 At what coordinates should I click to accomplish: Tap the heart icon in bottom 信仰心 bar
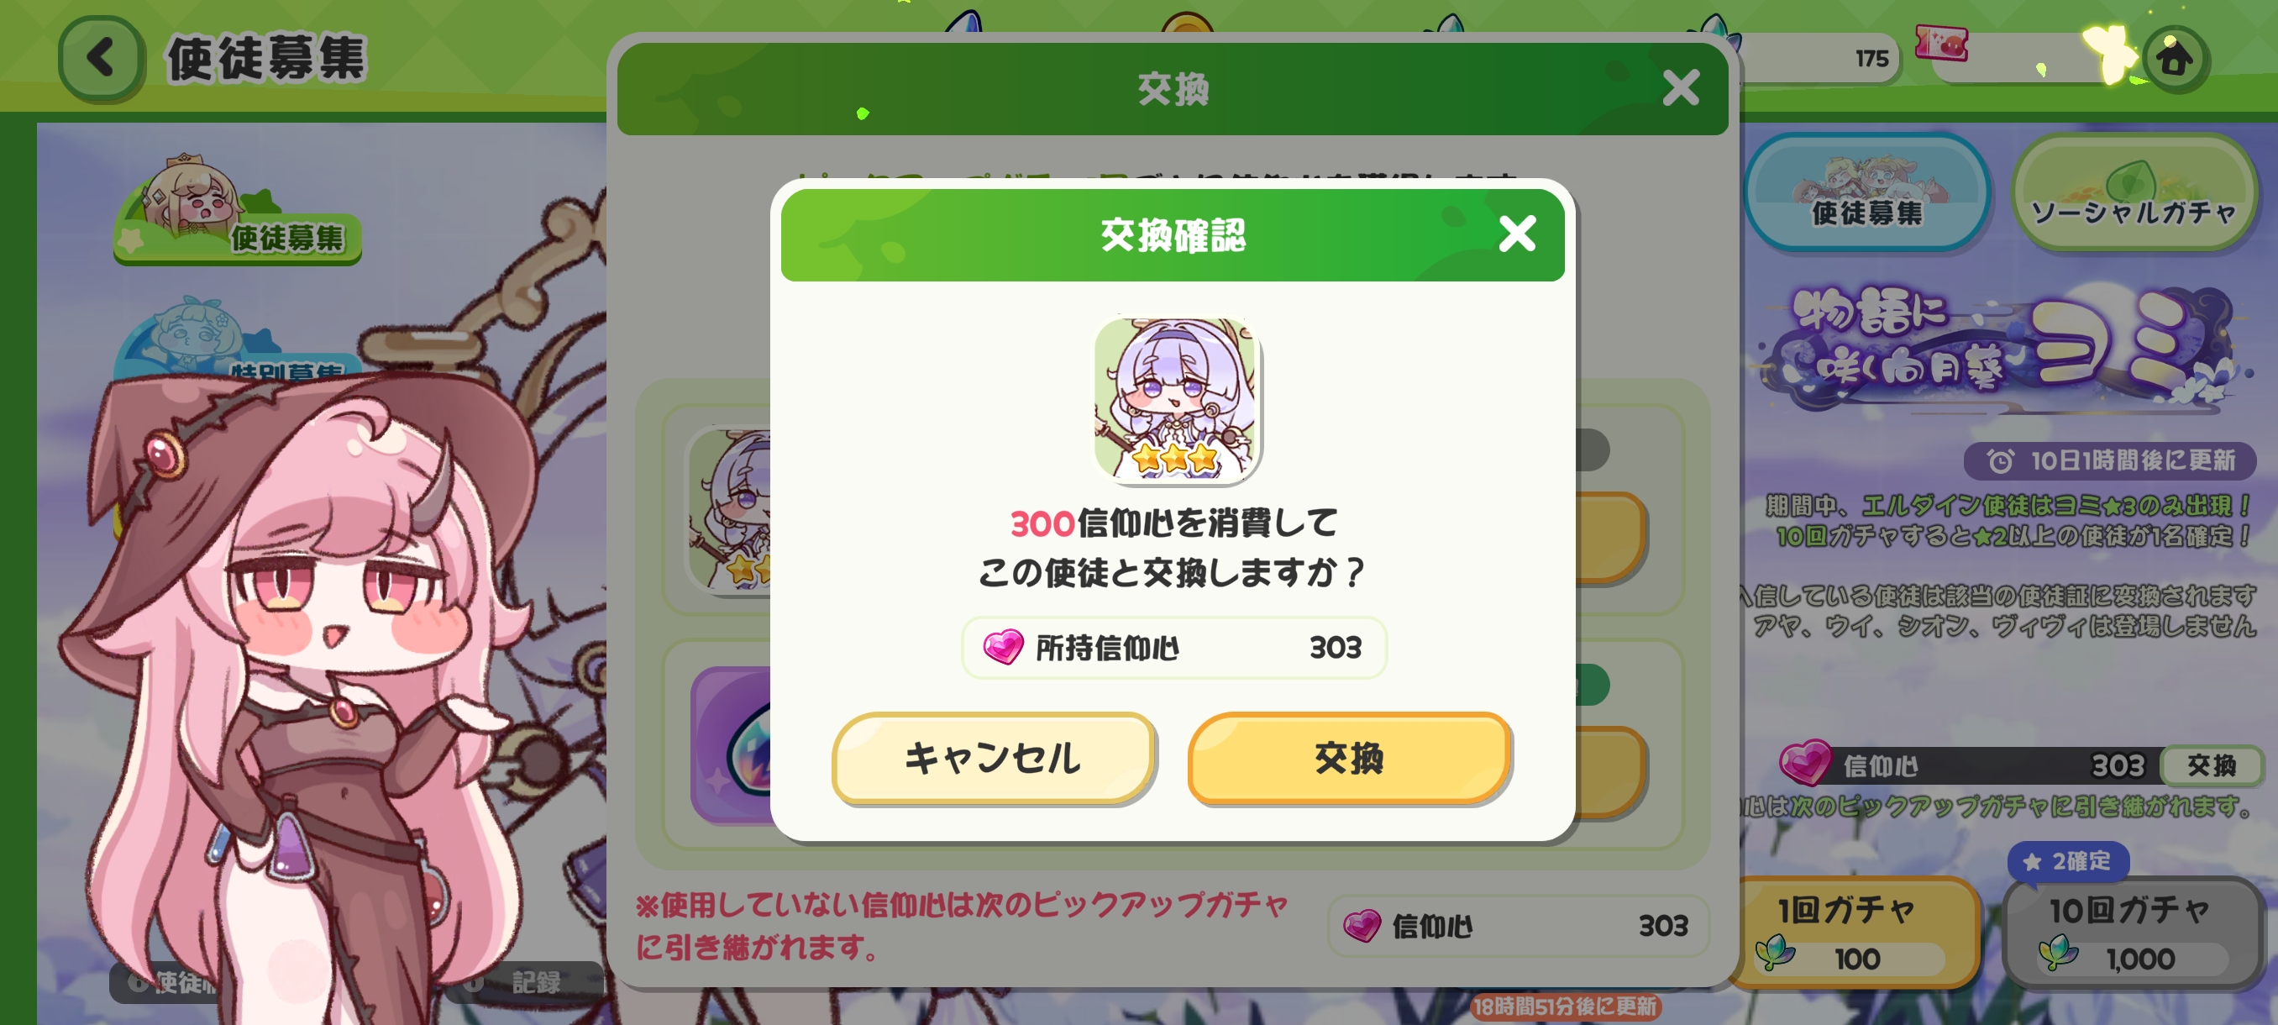pos(1362,926)
